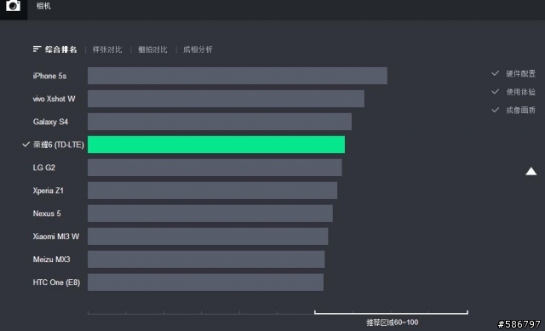
Task: Toggle the 硬件配置 checkbox
Action: pos(496,73)
